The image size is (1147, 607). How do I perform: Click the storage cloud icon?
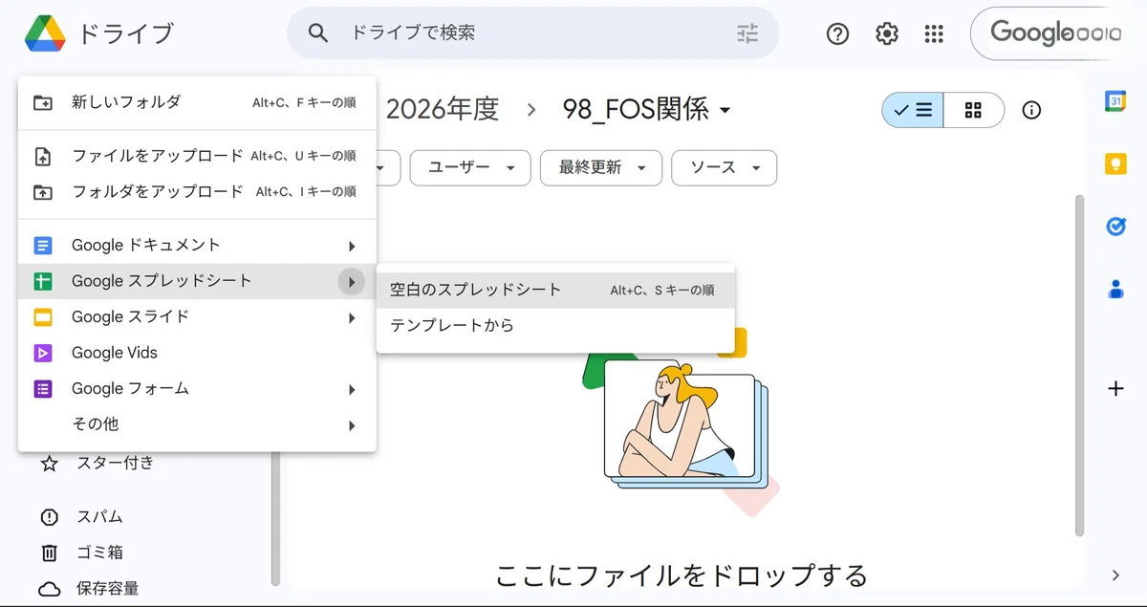pos(49,588)
